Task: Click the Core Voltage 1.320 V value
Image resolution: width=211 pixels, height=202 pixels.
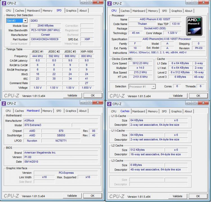Action: pyautogui.click(x=172, y=33)
